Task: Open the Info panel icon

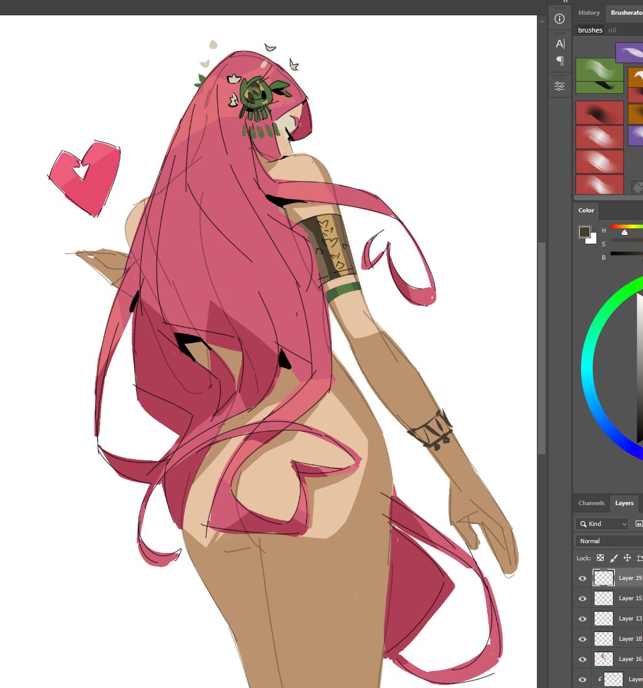Action: click(559, 19)
